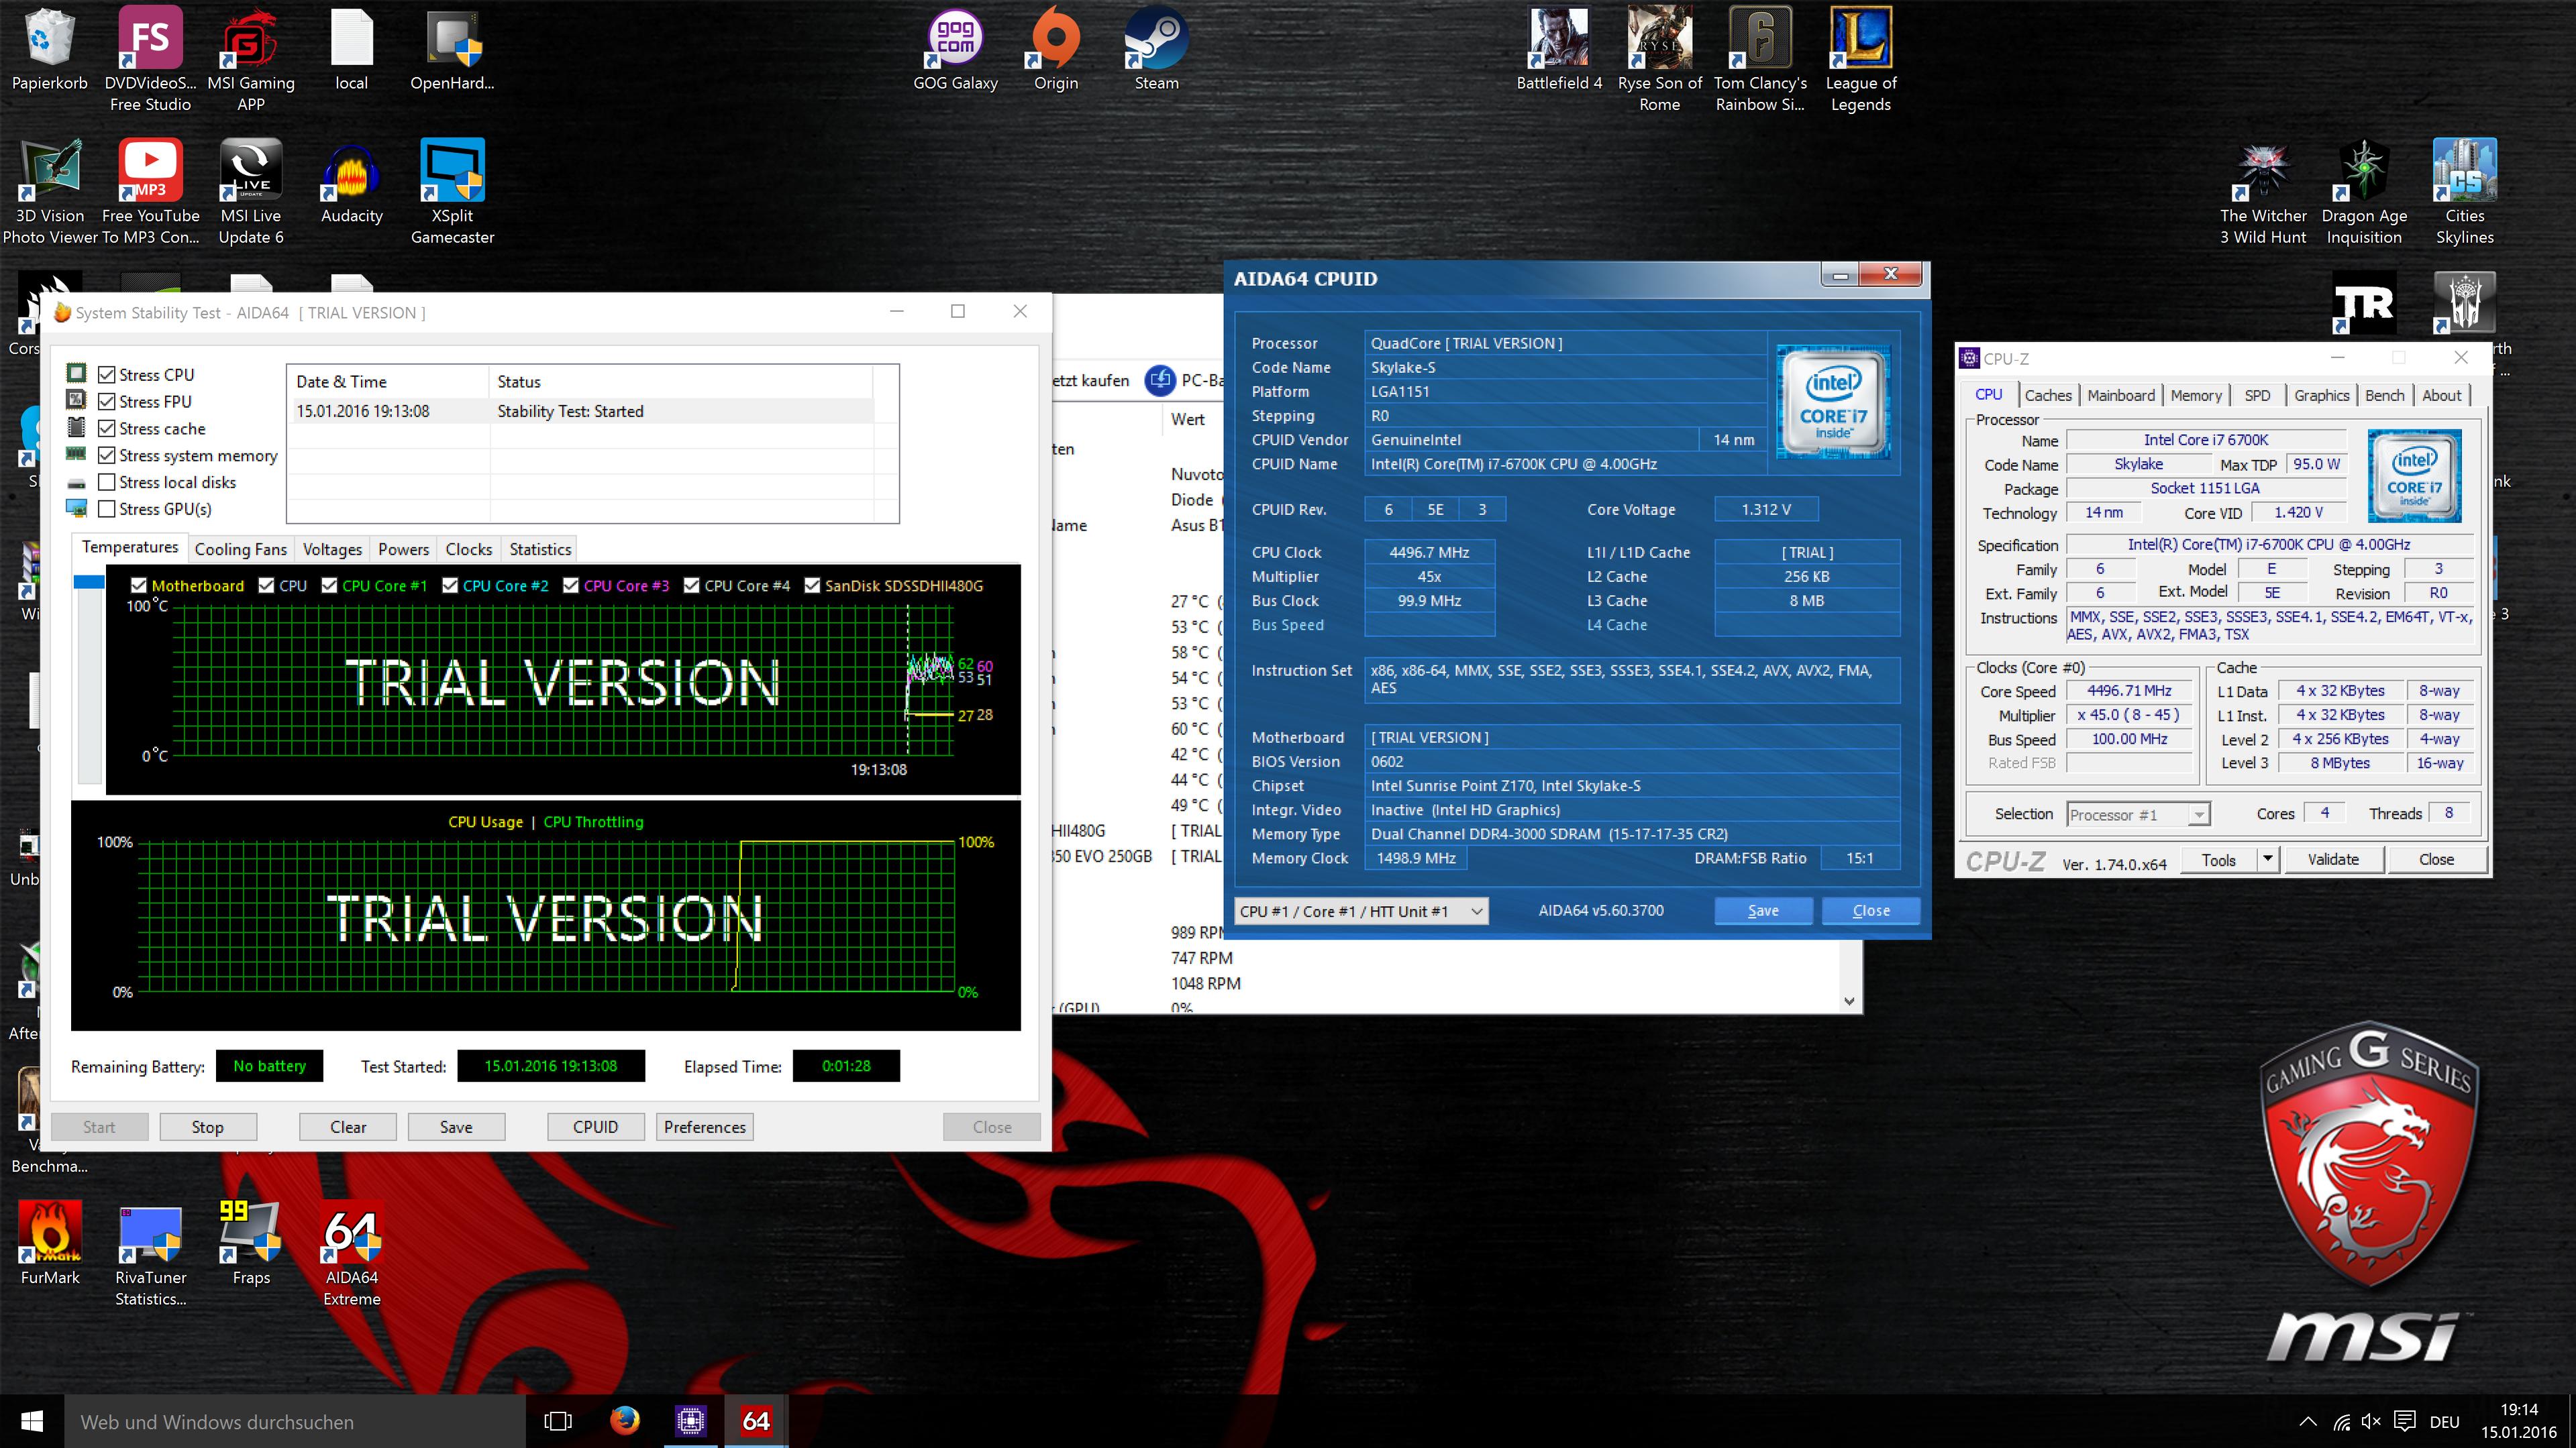
Task: Enable the Stress GPU(s) checkbox
Action: (107, 508)
